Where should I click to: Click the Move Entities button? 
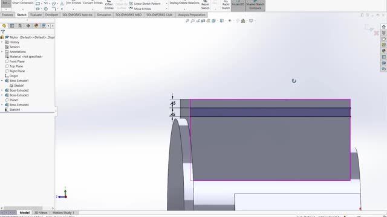pos(140,8)
